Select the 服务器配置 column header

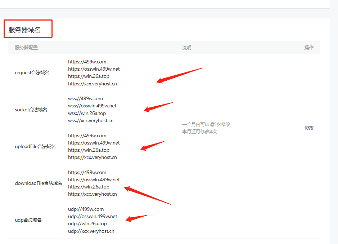pyautogui.click(x=26, y=48)
